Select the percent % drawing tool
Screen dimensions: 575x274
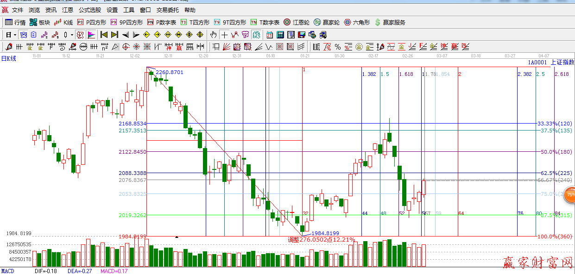coord(338,47)
